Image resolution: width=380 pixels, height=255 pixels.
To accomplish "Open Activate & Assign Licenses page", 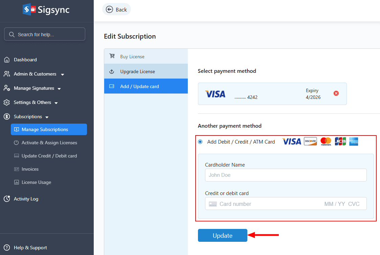I will coord(49,143).
